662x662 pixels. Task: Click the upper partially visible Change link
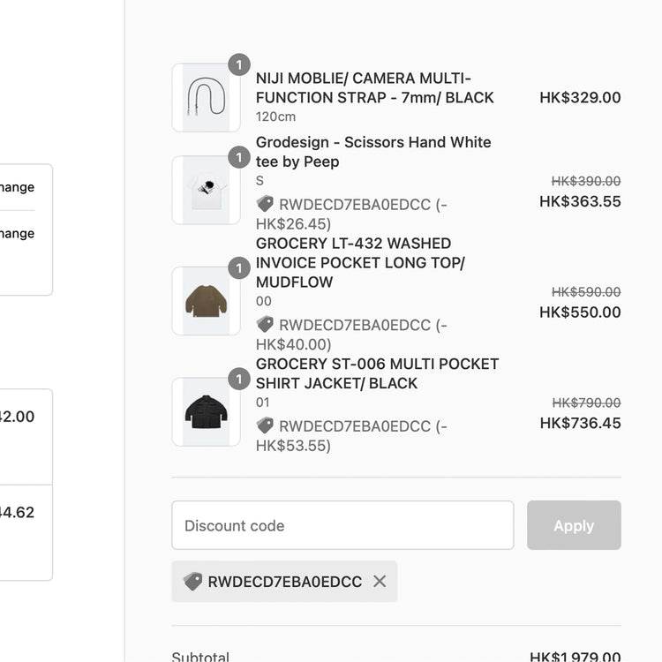18,187
